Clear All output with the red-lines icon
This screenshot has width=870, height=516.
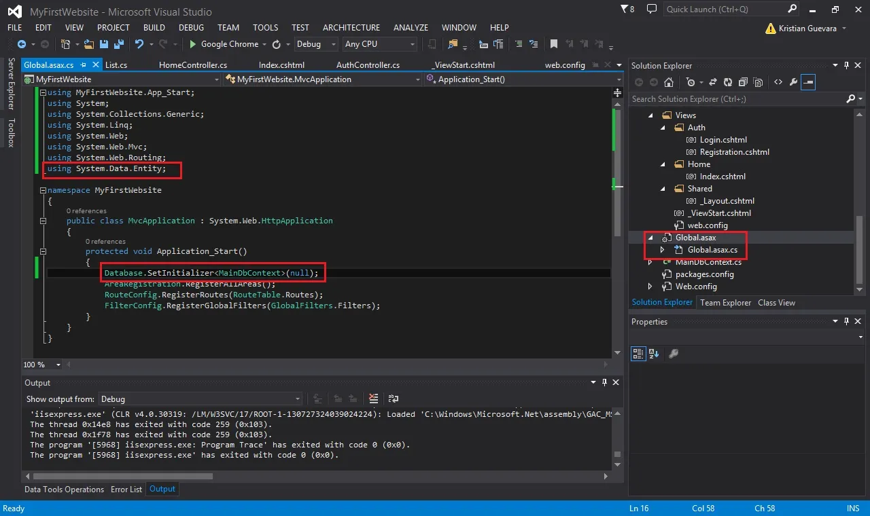tap(373, 399)
